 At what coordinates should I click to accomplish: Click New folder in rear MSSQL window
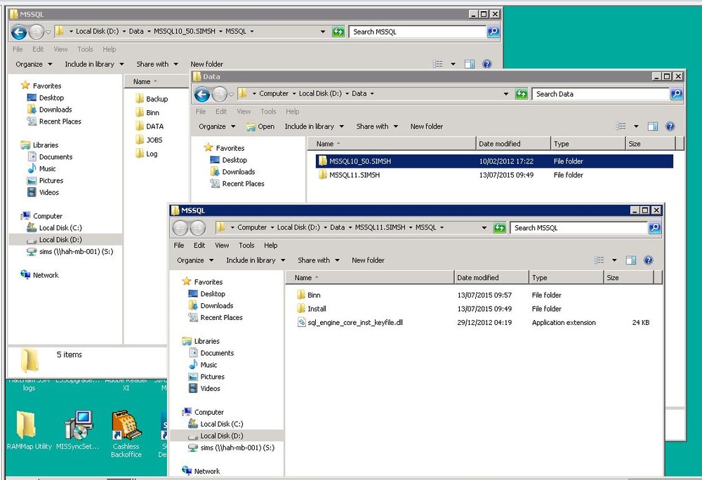click(x=207, y=65)
